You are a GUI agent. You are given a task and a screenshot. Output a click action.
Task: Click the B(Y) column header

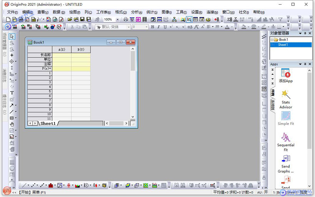pos(81,49)
